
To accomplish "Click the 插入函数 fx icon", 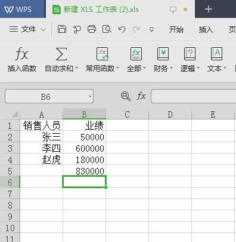I will point(22,54).
